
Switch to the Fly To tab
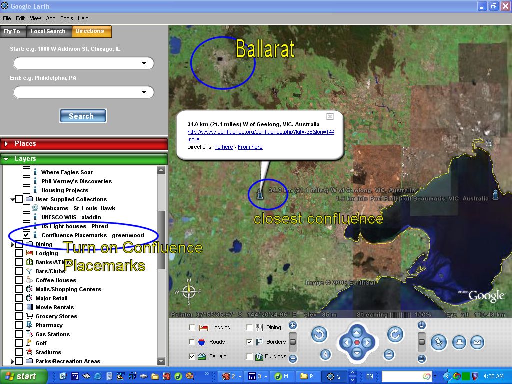12,31
